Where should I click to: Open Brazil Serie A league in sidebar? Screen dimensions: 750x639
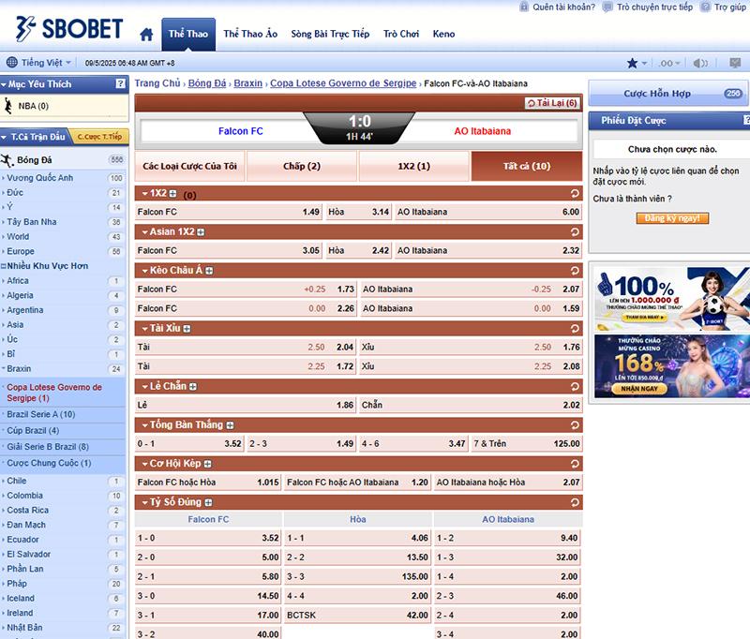41,414
